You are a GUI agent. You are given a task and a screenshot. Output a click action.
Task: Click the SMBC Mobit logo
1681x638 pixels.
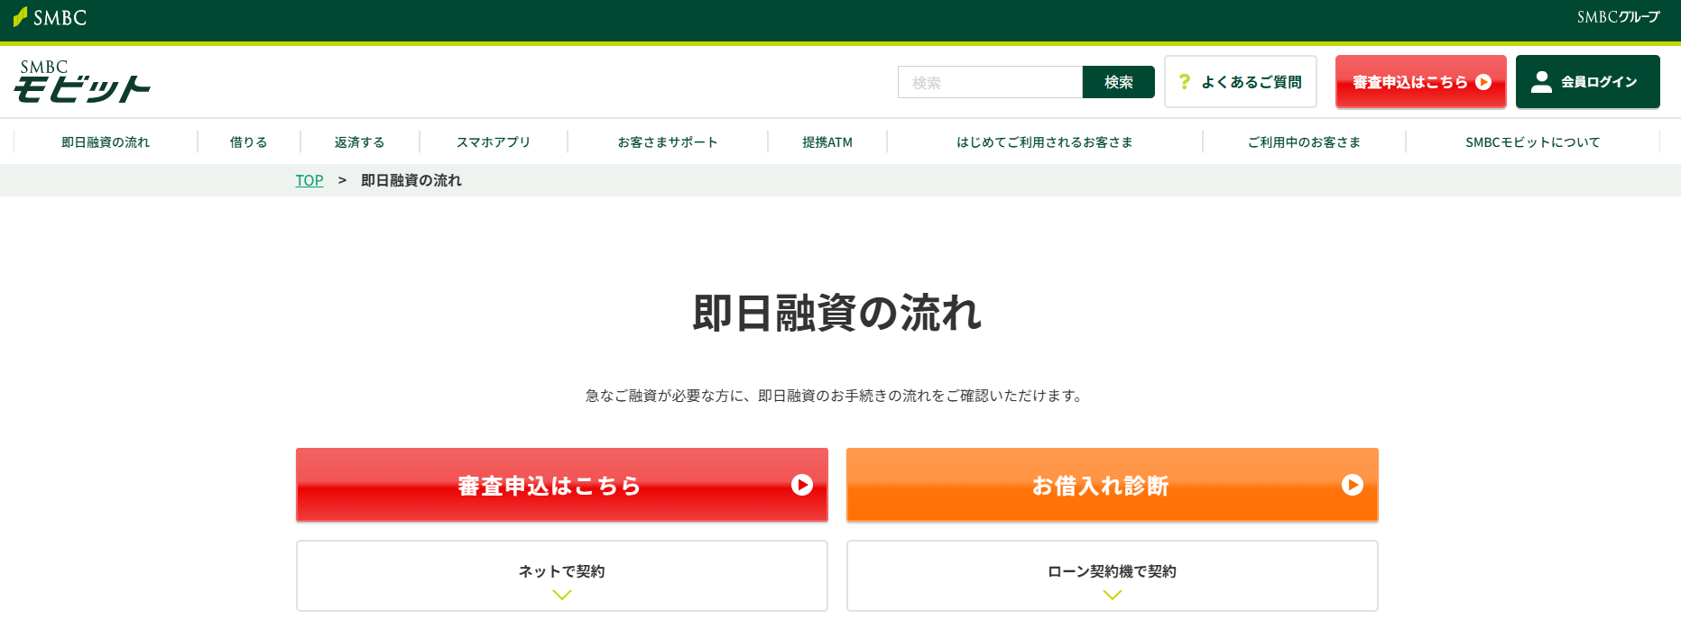tap(81, 82)
